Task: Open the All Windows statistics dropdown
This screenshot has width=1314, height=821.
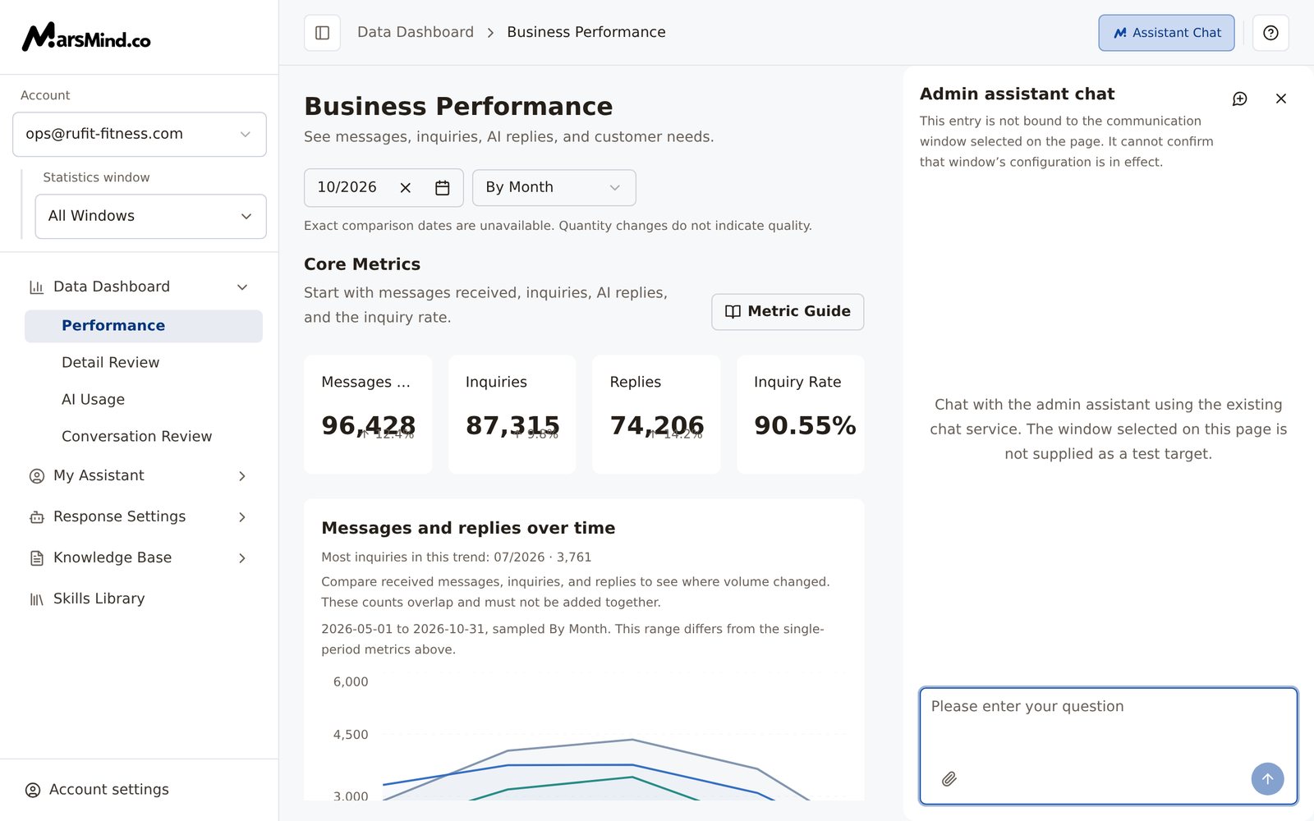Action: point(150,216)
